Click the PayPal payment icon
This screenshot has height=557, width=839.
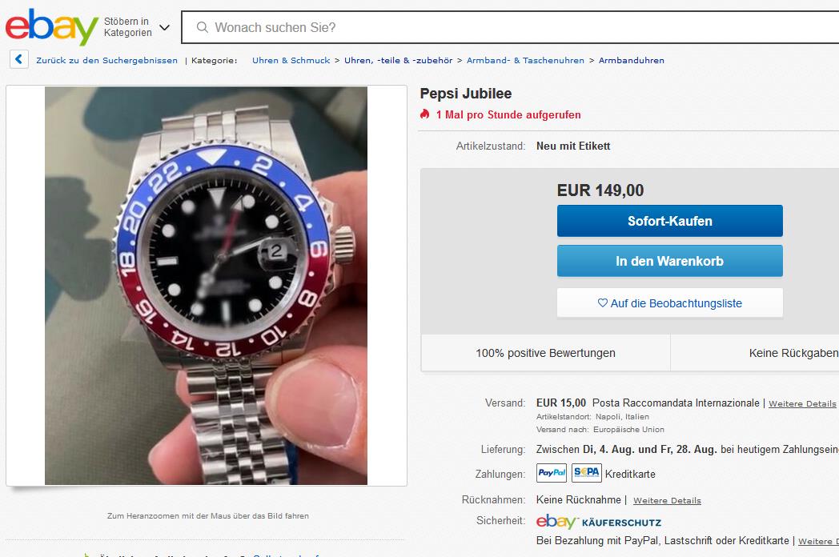[x=552, y=474]
